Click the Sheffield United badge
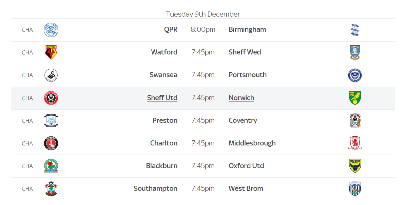Image resolution: width=405 pixels, height=205 pixels. click(x=51, y=98)
